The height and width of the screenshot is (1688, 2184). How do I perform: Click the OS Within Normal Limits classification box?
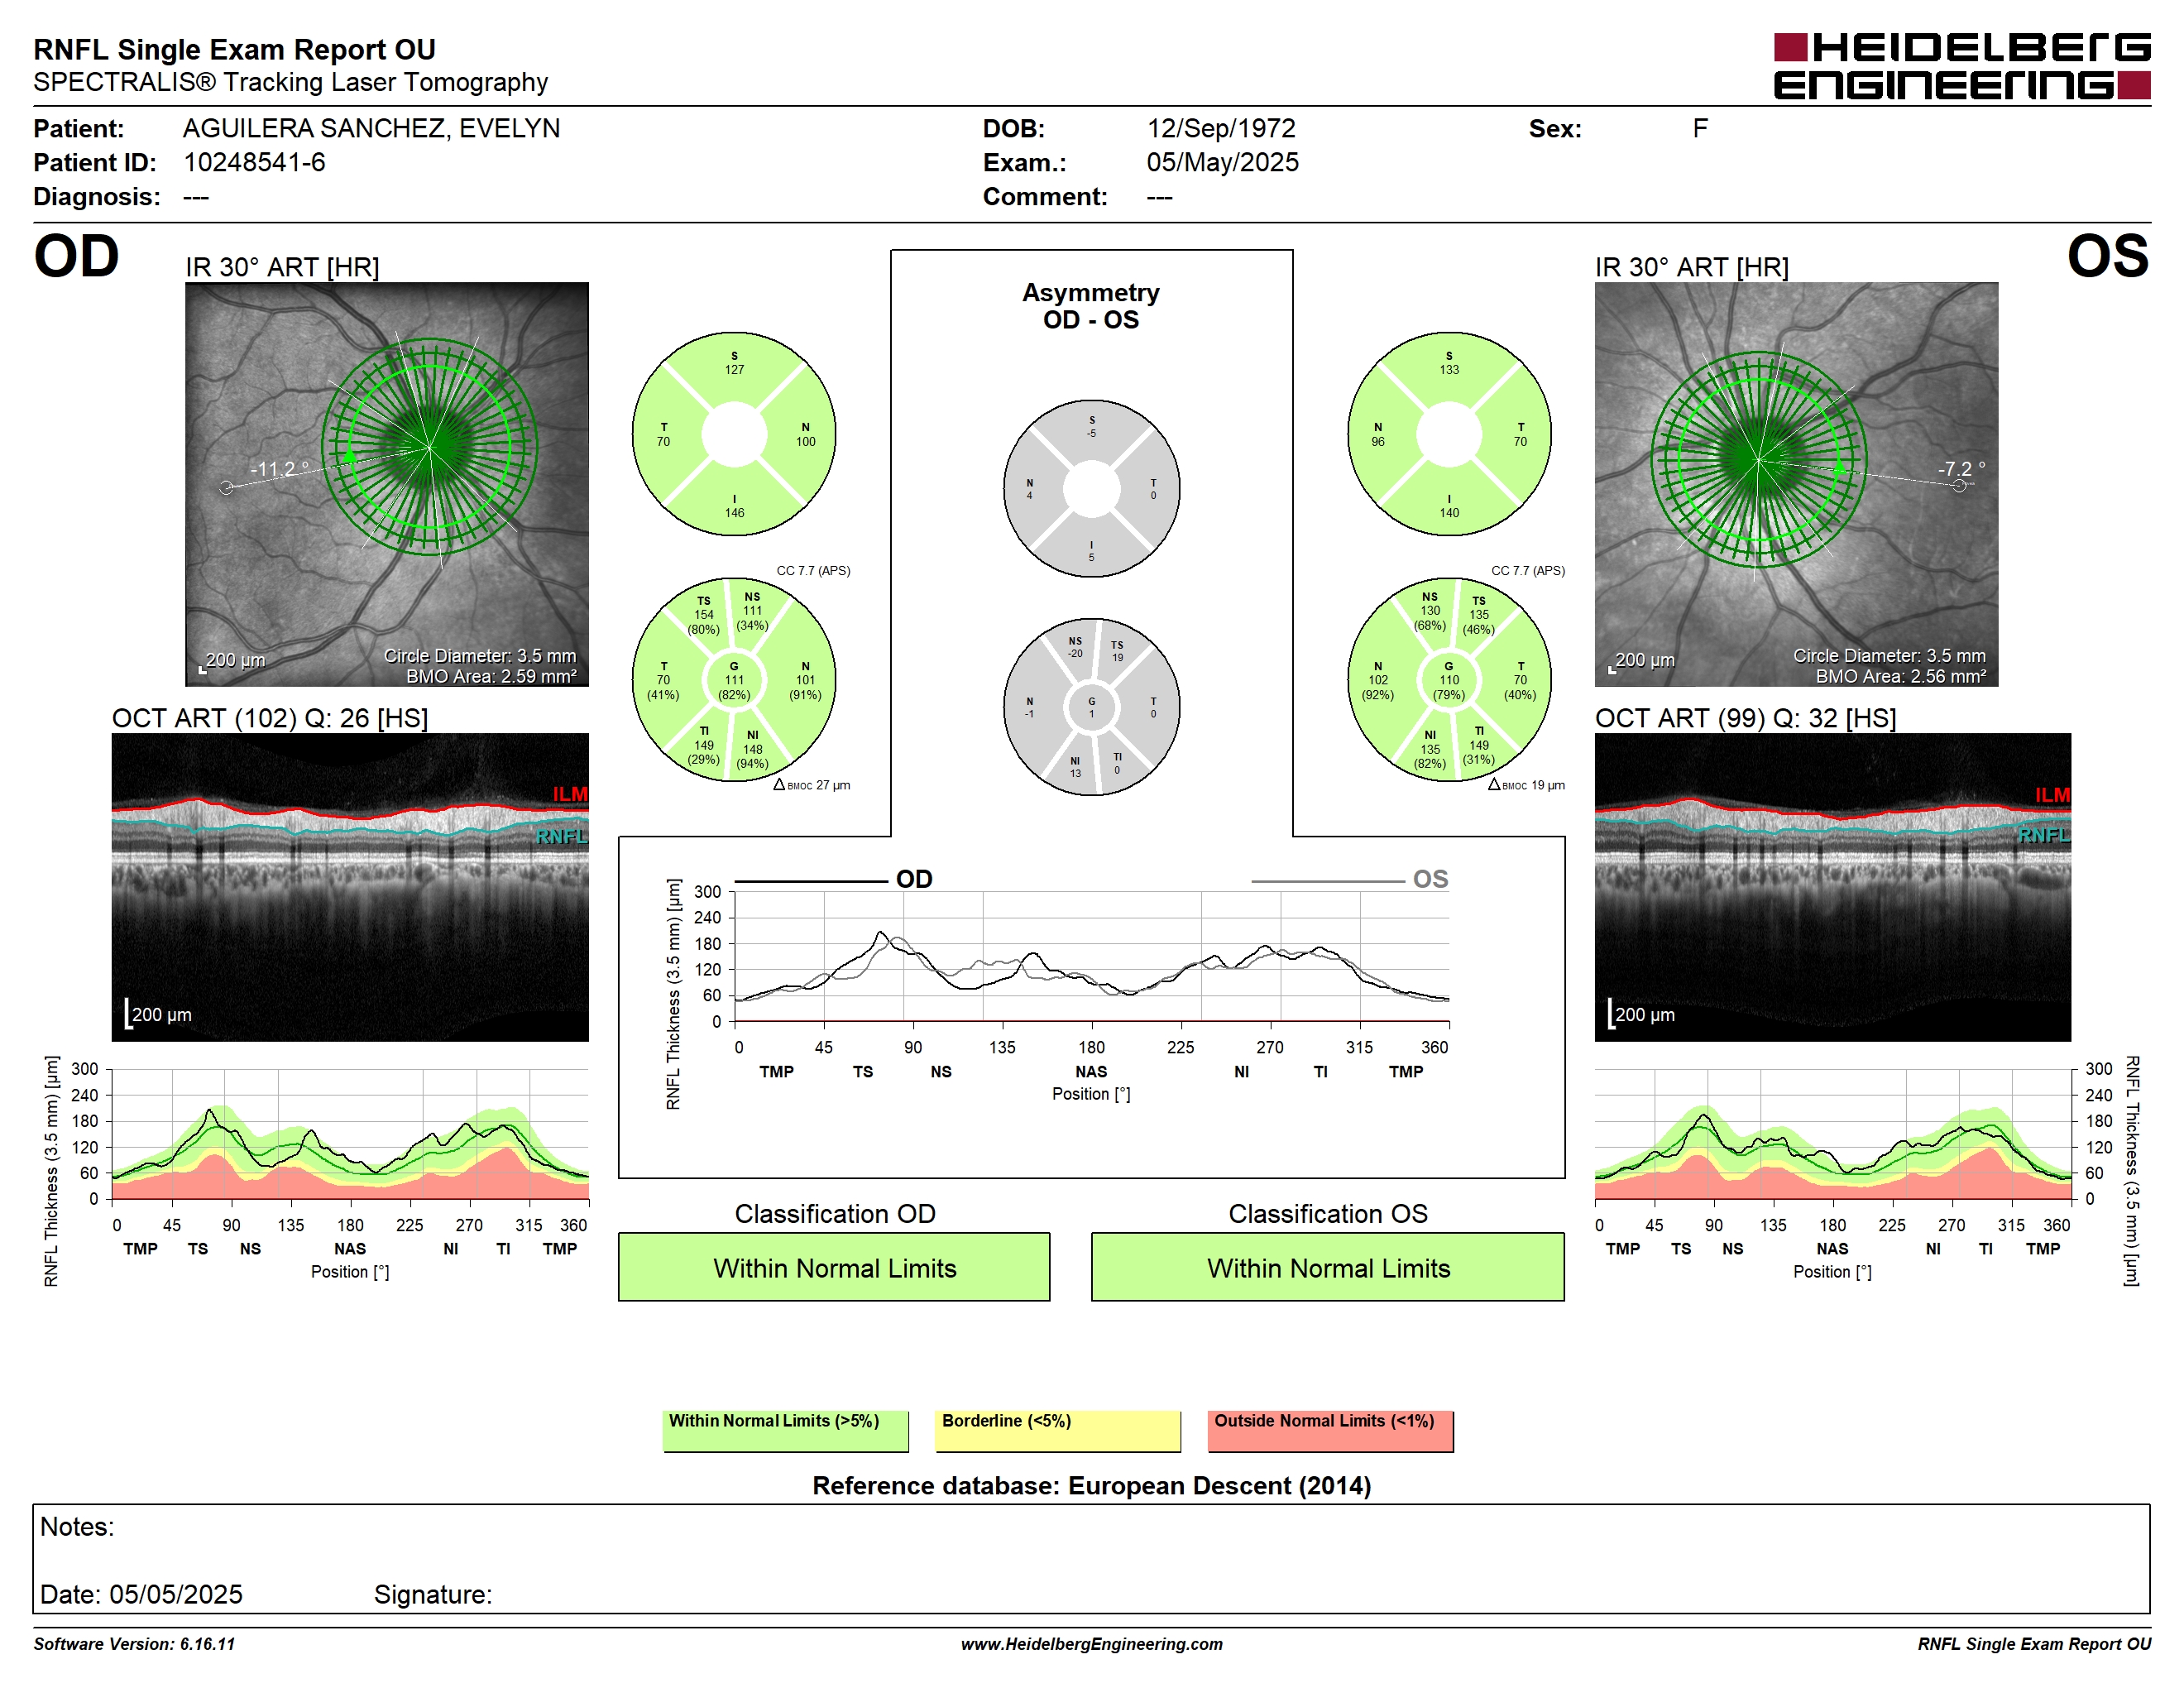[1328, 1267]
